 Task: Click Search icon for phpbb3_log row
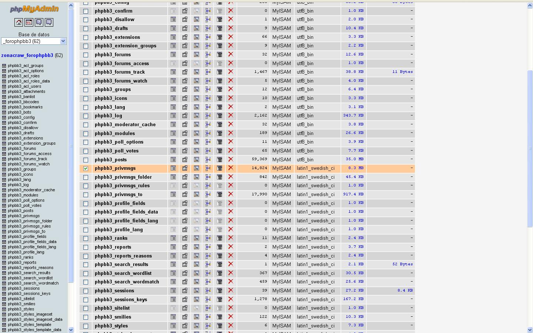(197, 116)
